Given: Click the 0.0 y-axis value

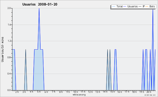Looking at the screenshot, I should [x=9, y=90].
